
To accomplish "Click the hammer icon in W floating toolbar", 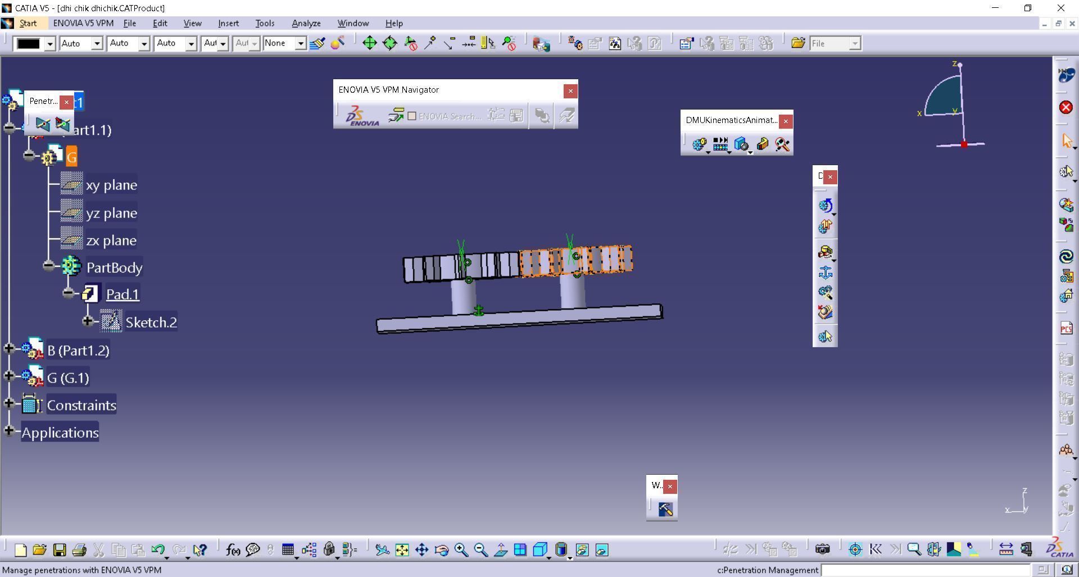I will pyautogui.click(x=665, y=509).
